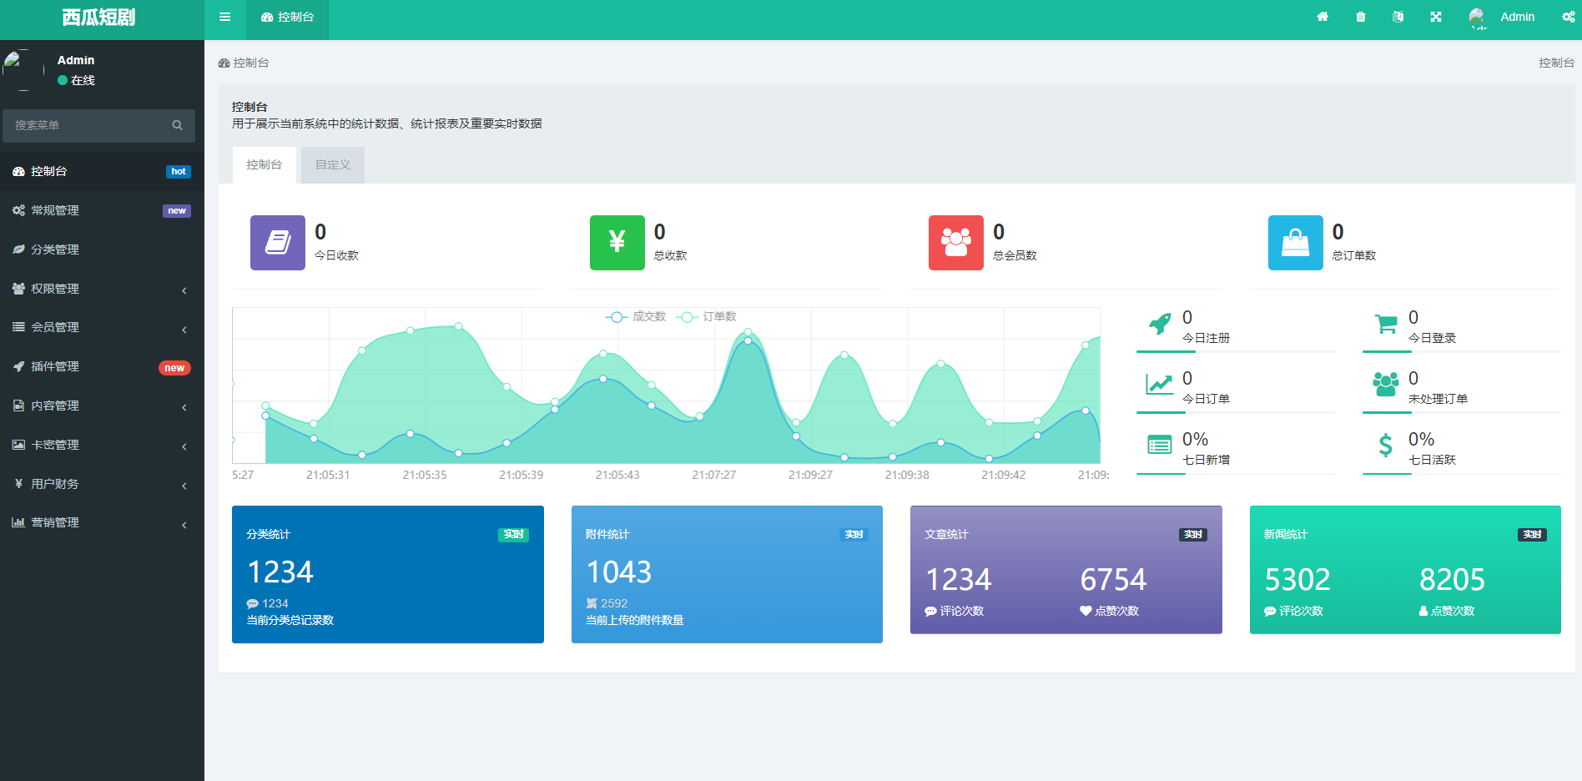Click the home icon in top bar

(x=1323, y=17)
